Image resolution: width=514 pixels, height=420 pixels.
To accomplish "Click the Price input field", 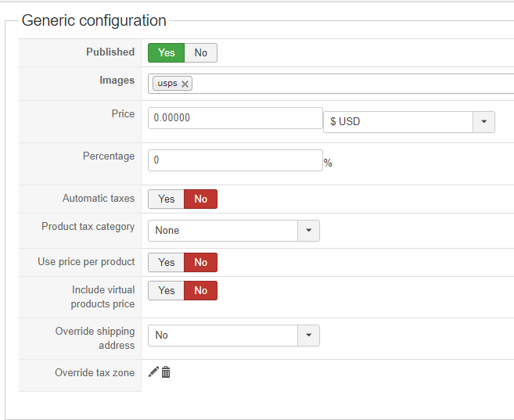I will pyautogui.click(x=235, y=118).
